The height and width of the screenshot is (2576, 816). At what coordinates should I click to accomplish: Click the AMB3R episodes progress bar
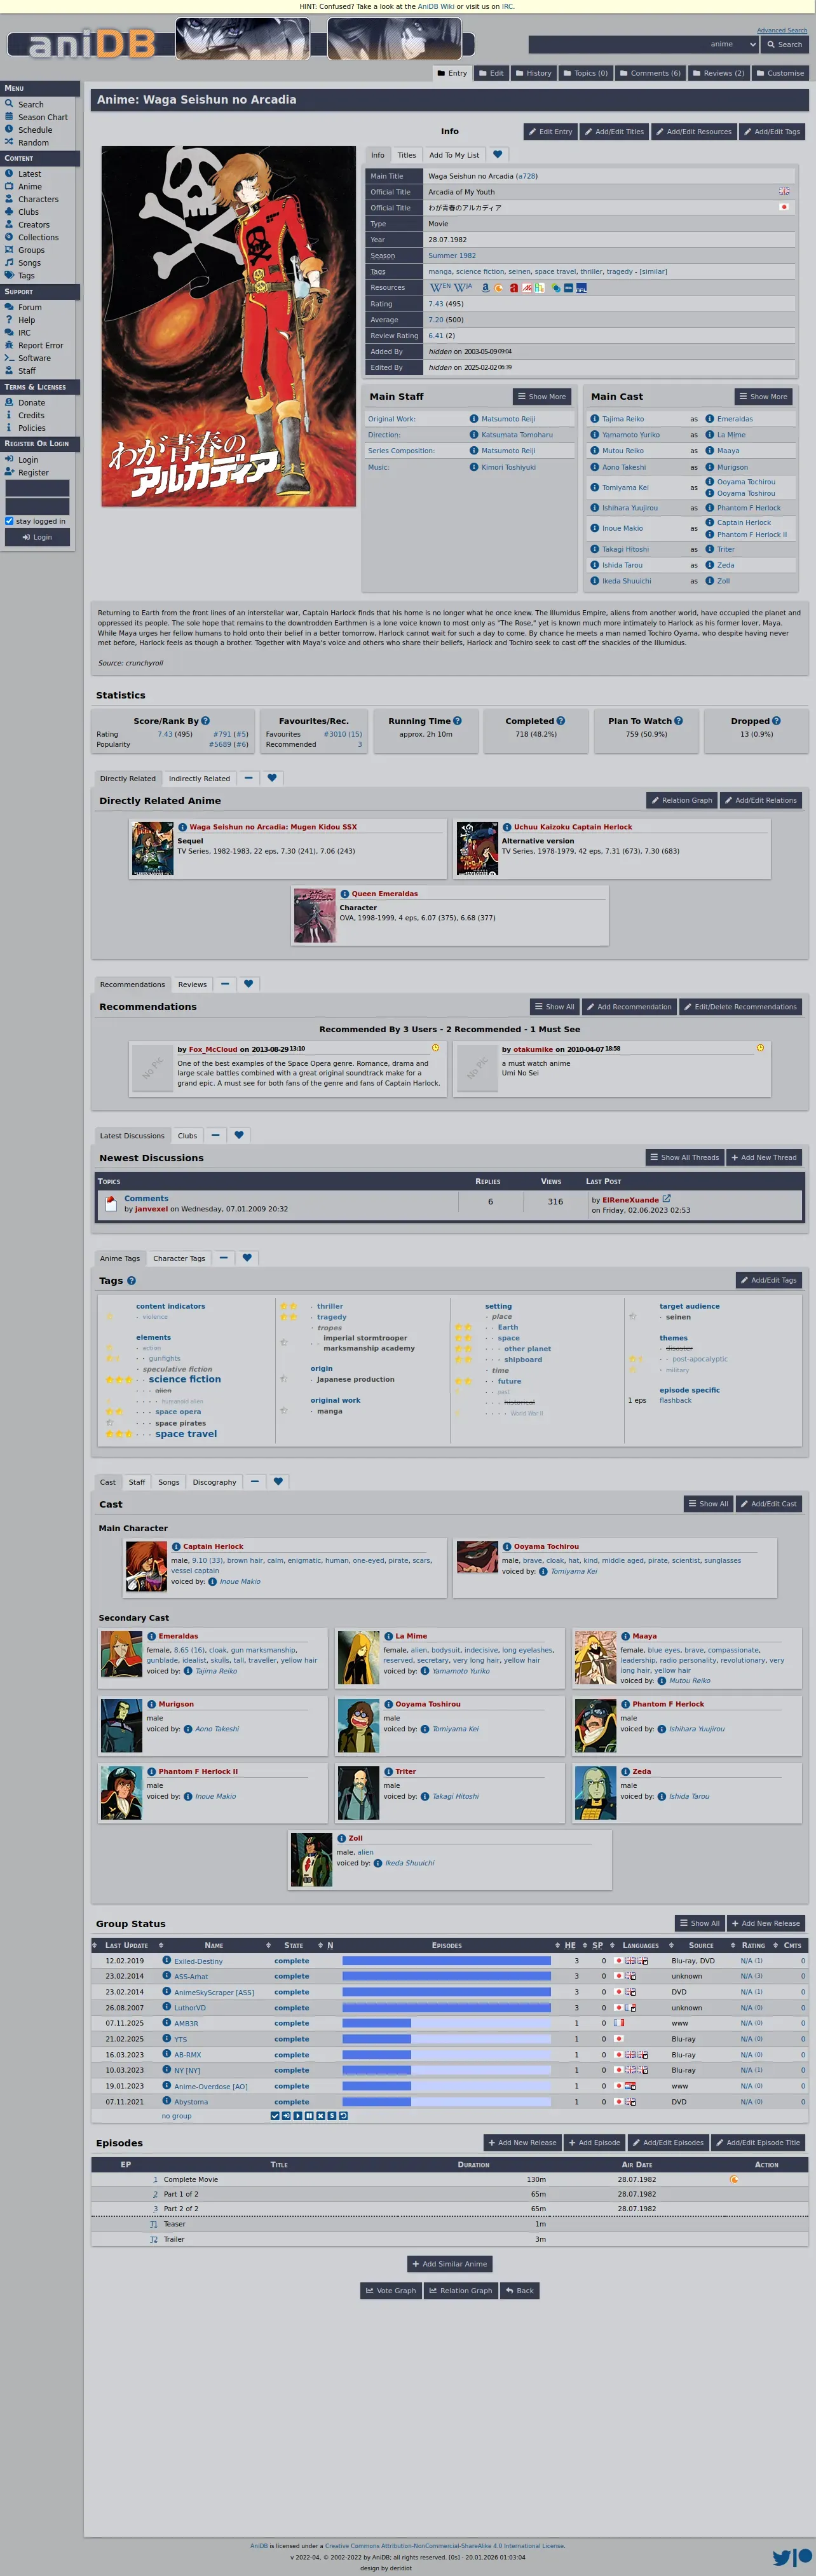[446, 2023]
